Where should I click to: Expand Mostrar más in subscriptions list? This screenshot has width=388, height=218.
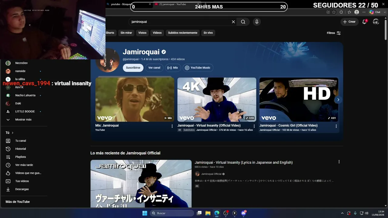[24, 120]
